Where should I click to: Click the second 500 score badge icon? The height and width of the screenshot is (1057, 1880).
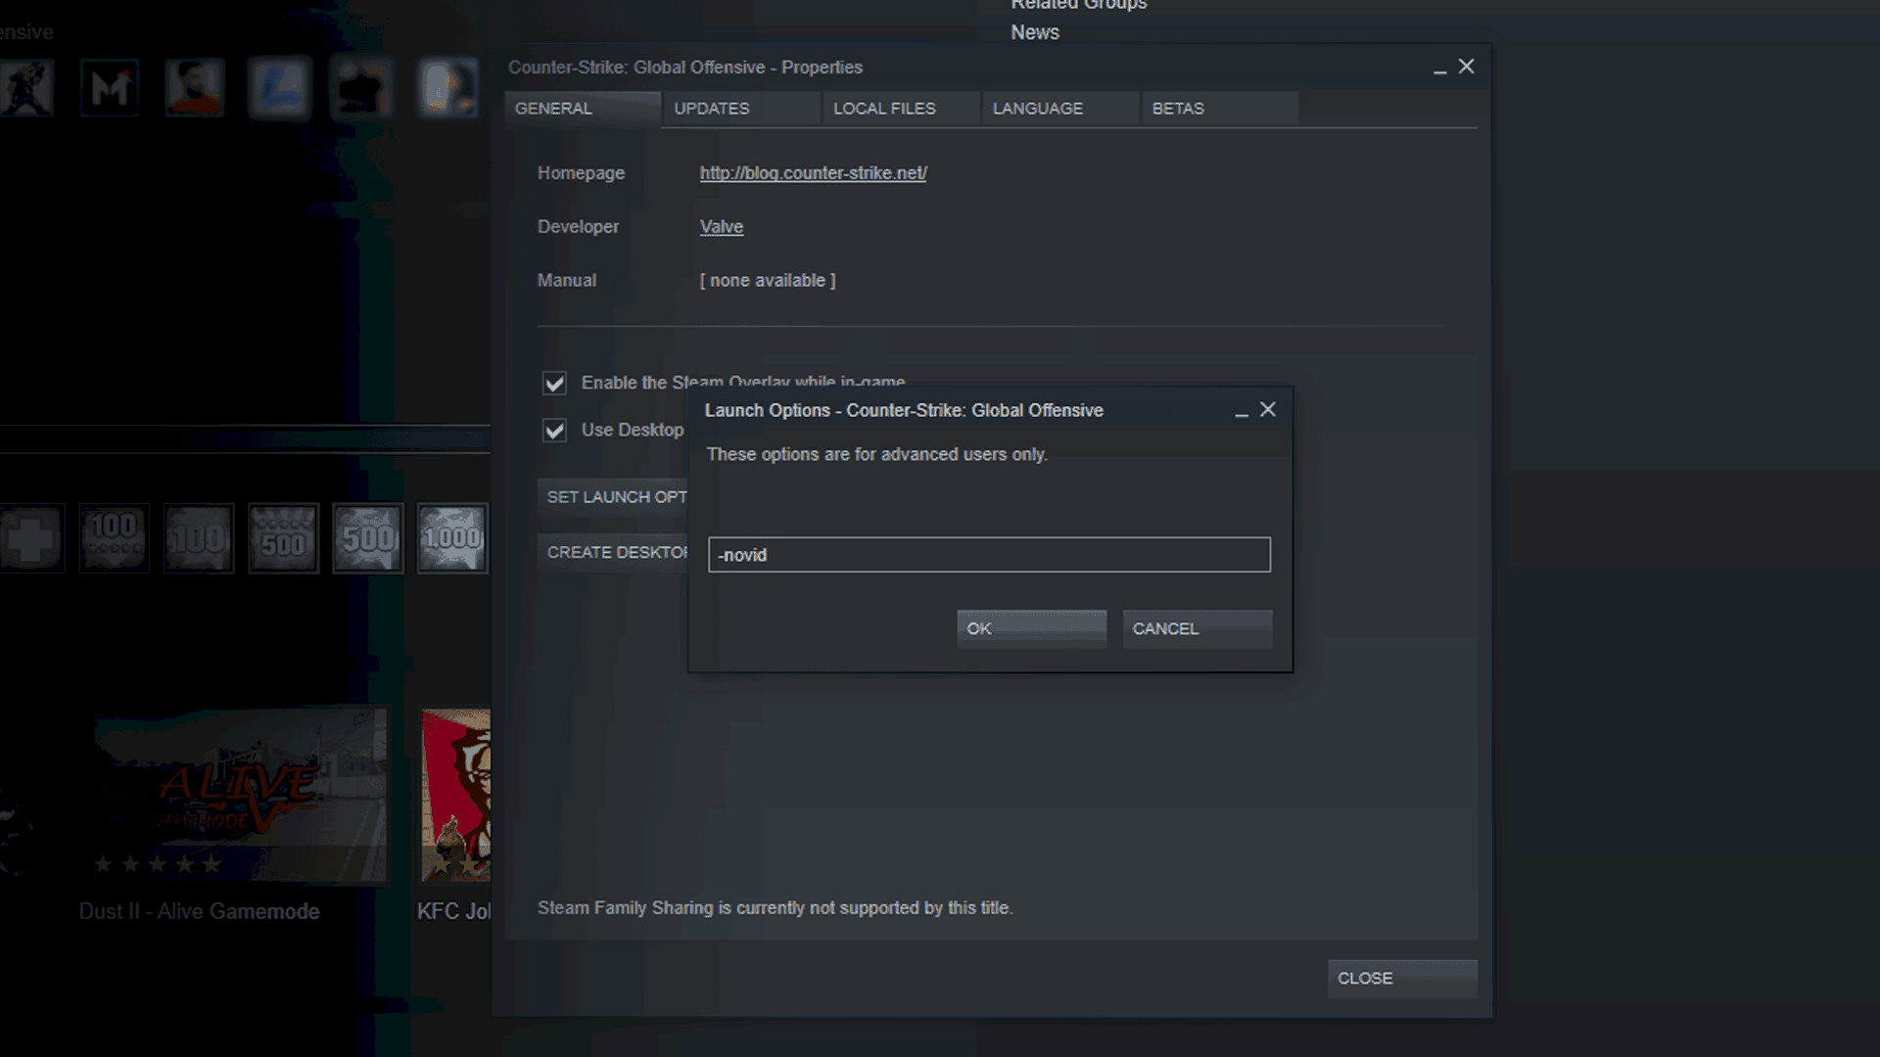pos(367,538)
